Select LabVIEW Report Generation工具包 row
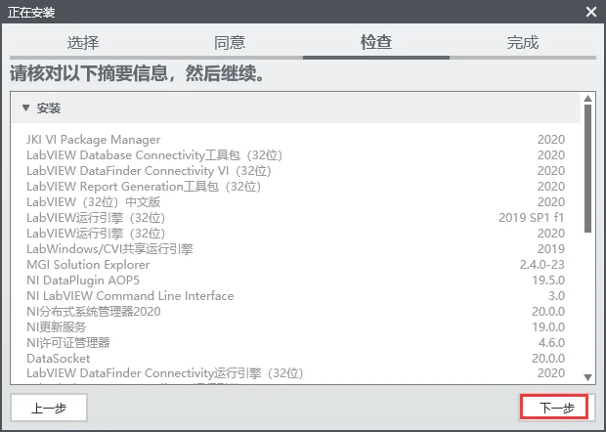606x432 pixels. (x=295, y=187)
